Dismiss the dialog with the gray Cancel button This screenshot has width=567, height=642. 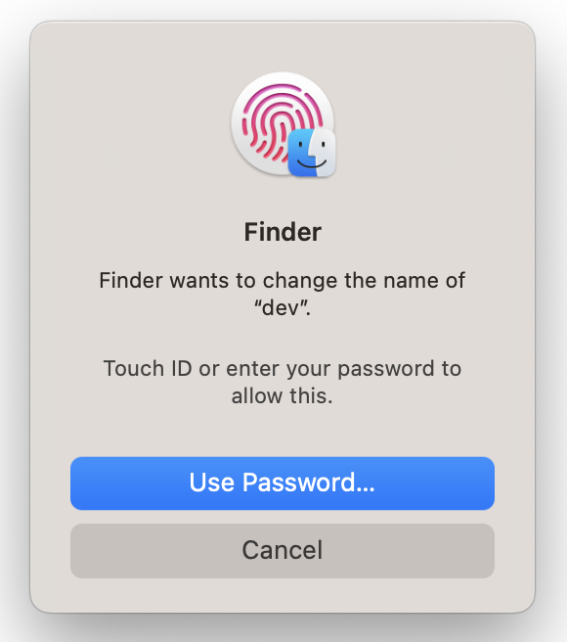click(283, 551)
